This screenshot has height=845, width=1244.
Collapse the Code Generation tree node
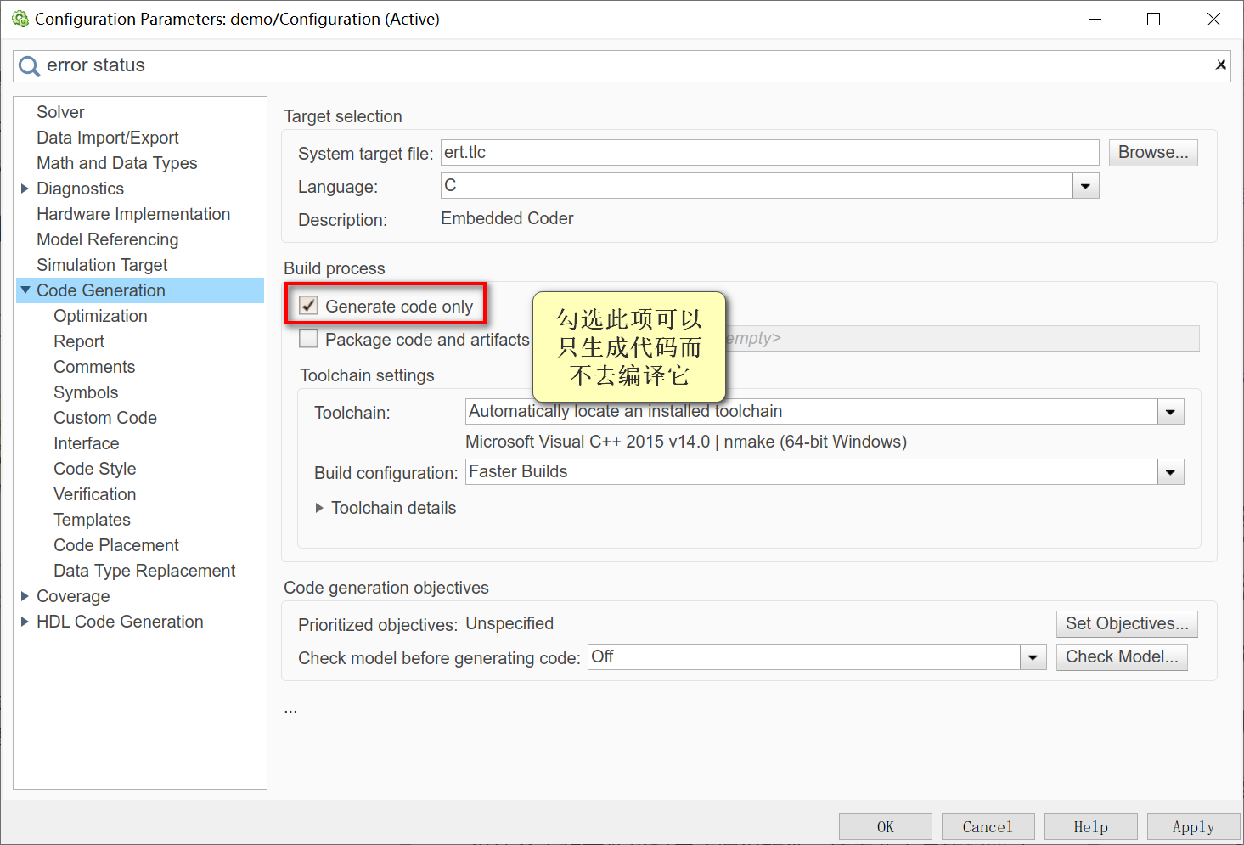(25, 290)
